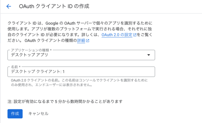202x123 pixels.
Task: Click the note 注: 設定が有効になるまで
Action: tap(65, 101)
